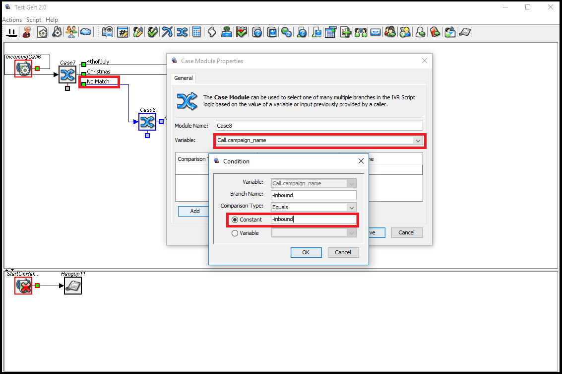Click the database with floppy disk icon

pos(272,32)
